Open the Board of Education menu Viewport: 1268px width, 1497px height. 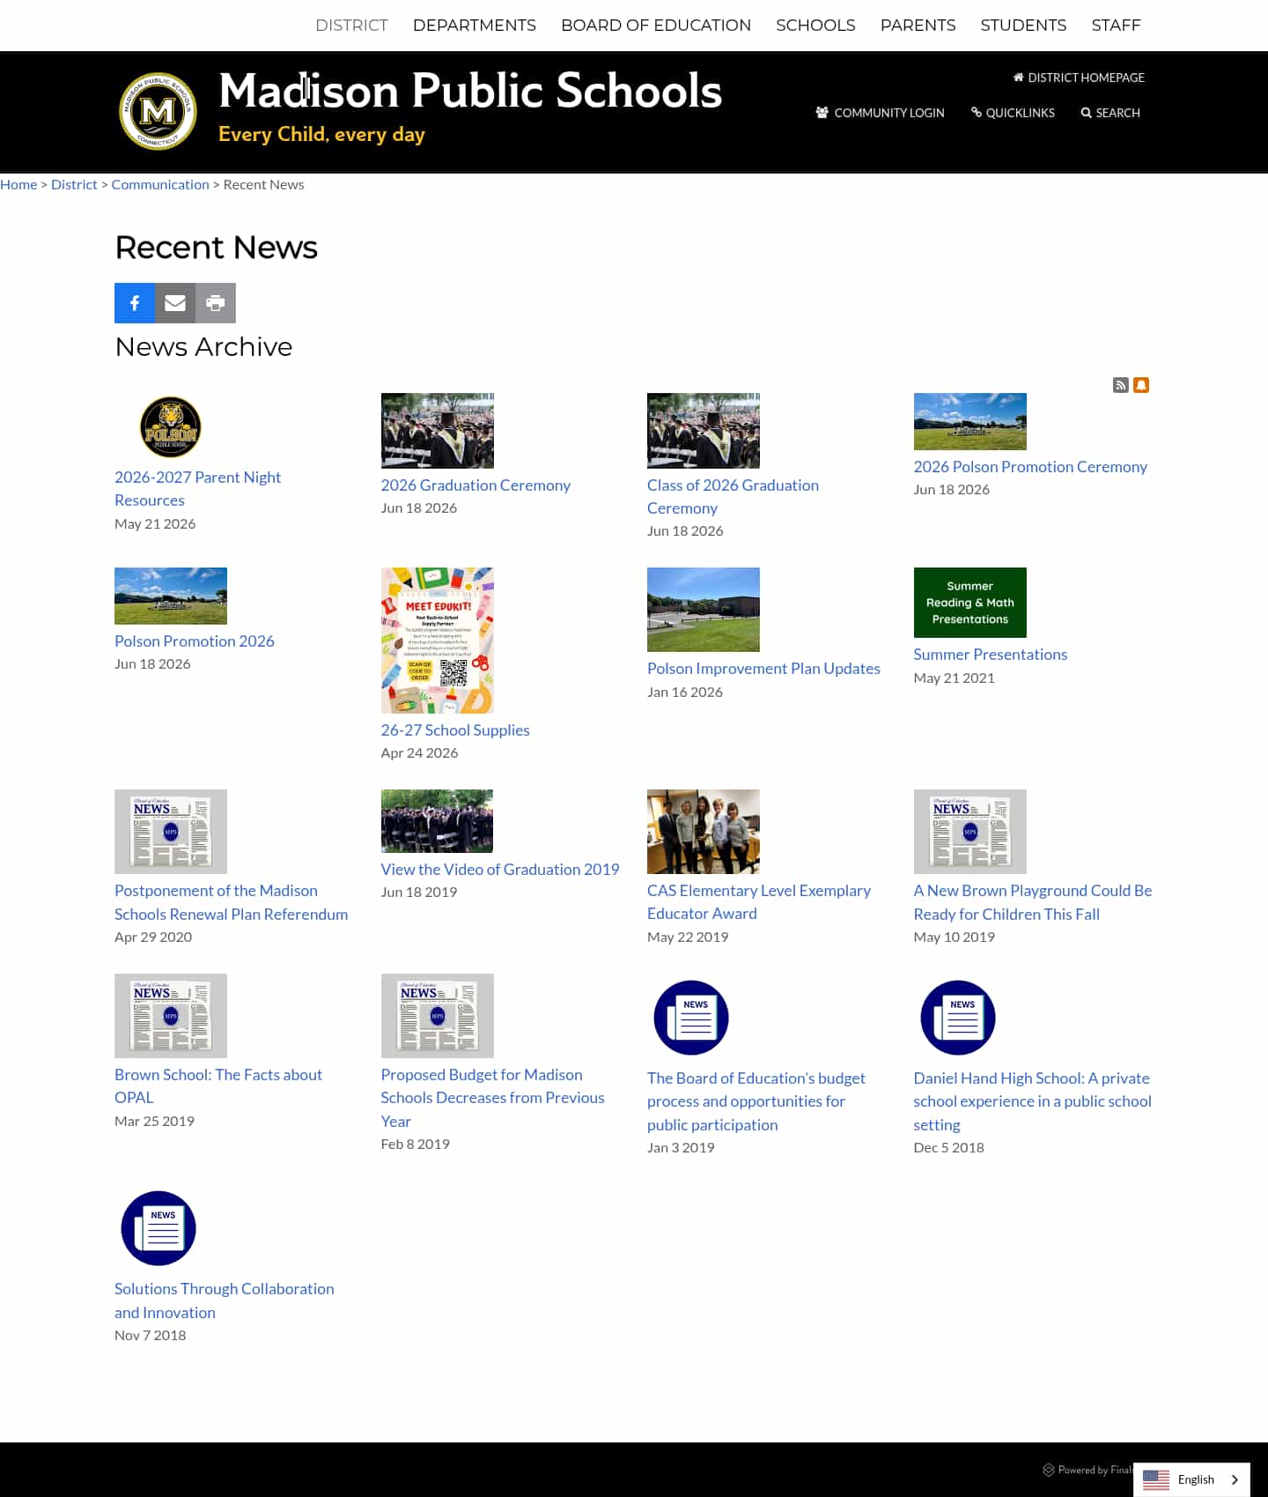tap(656, 26)
